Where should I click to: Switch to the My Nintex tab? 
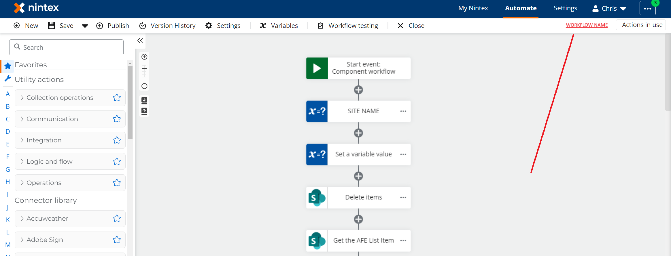pos(473,8)
